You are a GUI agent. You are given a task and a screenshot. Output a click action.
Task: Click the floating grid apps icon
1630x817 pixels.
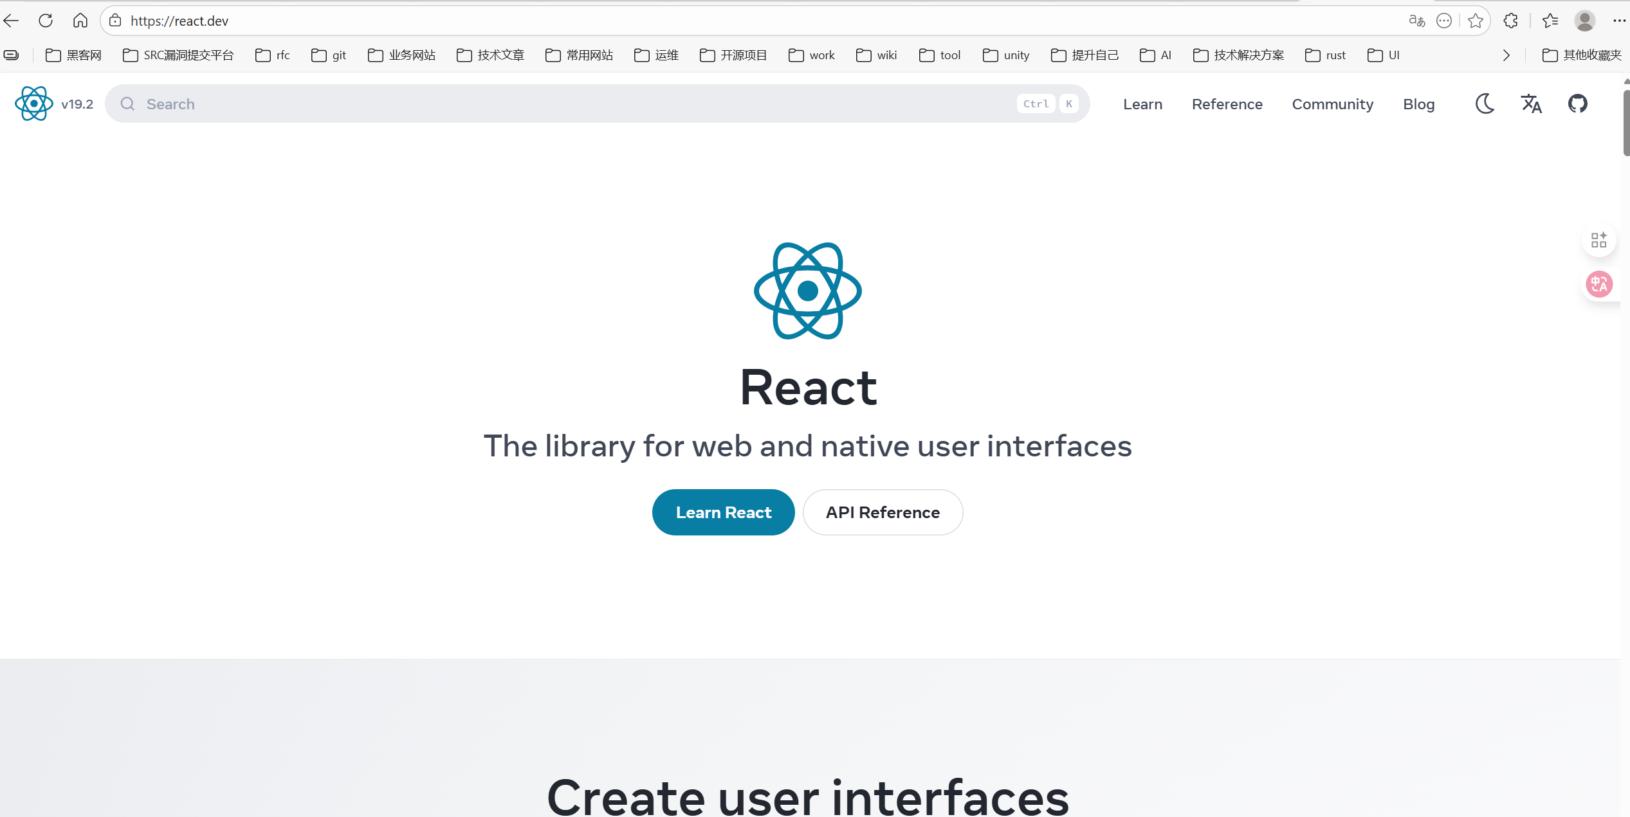point(1598,240)
